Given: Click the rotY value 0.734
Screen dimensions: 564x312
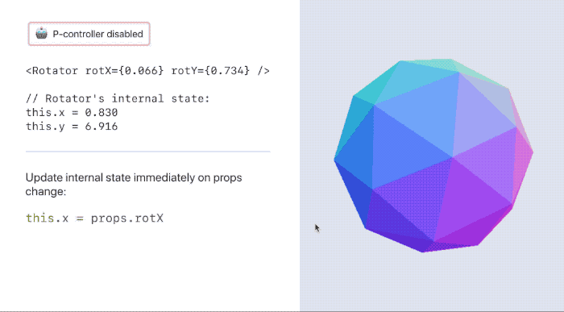Looking at the screenshot, I should 227,70.
